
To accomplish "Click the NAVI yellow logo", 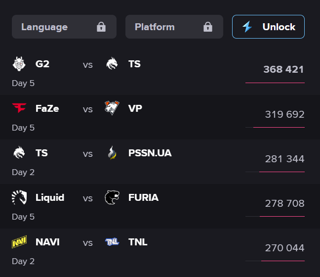I will 19,242.
